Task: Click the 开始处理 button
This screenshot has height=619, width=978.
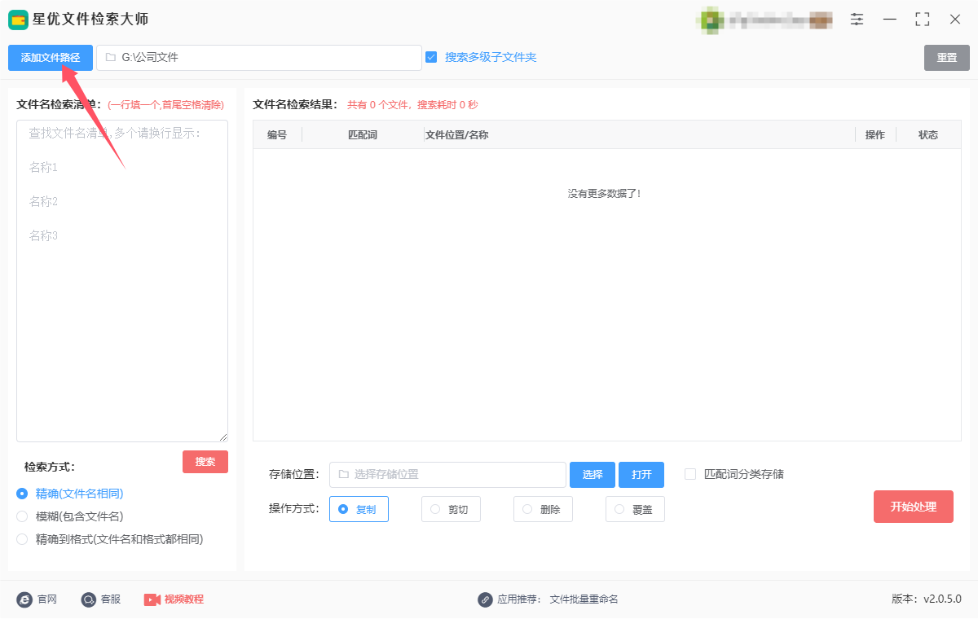Action: tap(914, 507)
